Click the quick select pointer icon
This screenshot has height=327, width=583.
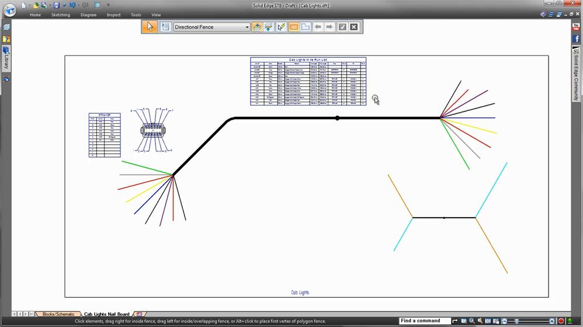[282, 27]
